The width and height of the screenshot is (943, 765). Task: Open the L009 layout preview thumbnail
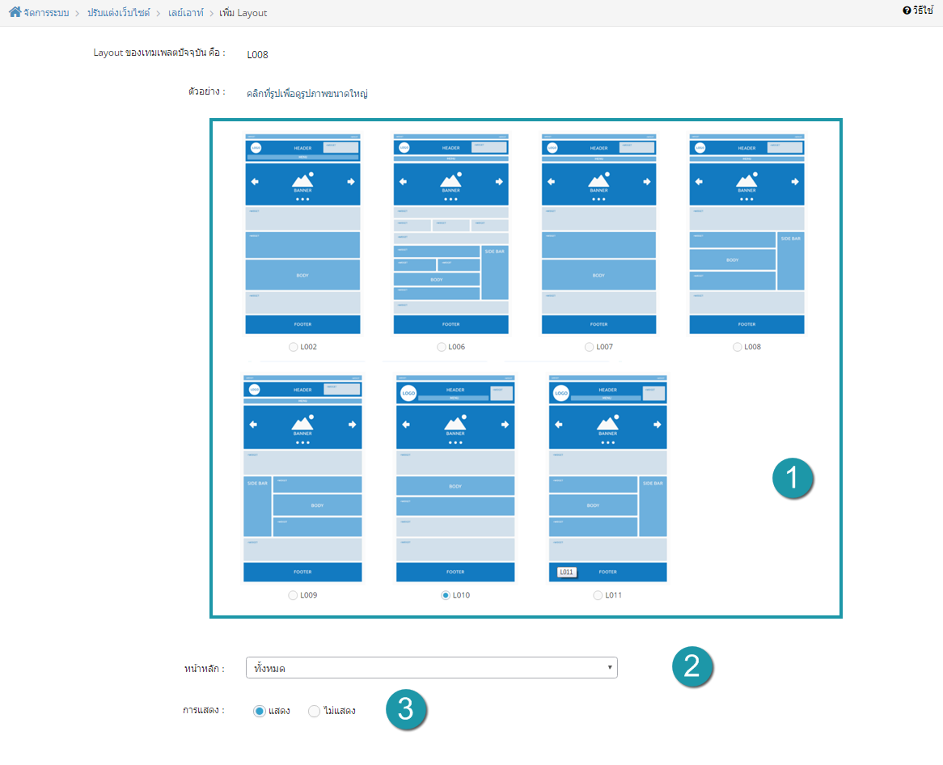point(302,479)
